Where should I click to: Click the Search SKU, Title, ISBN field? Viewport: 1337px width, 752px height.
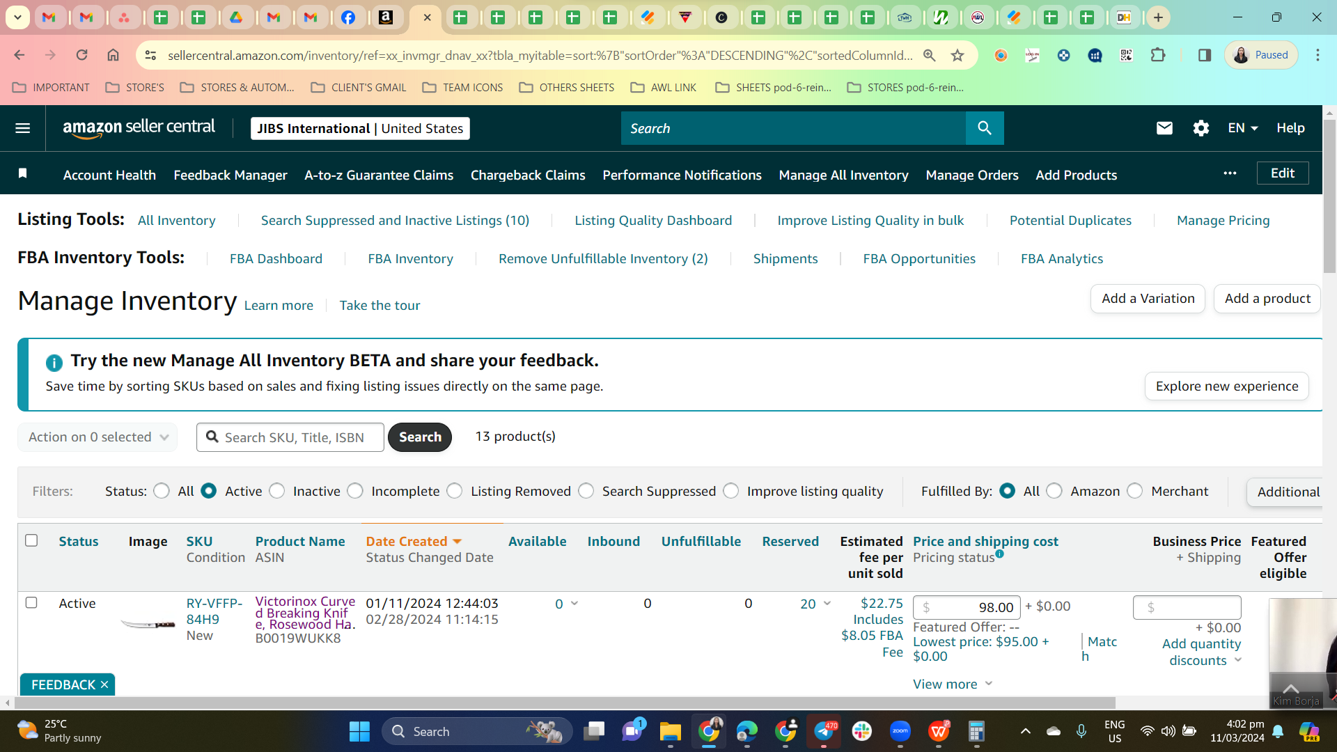(290, 437)
